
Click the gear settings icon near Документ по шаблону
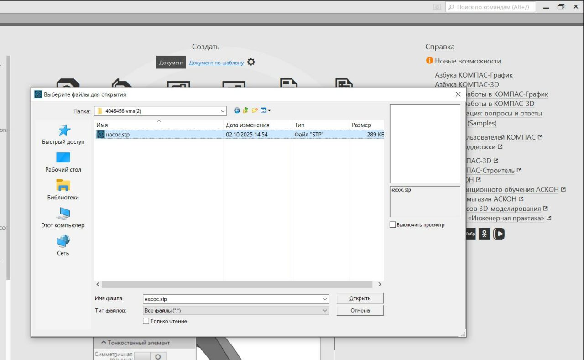(x=251, y=62)
